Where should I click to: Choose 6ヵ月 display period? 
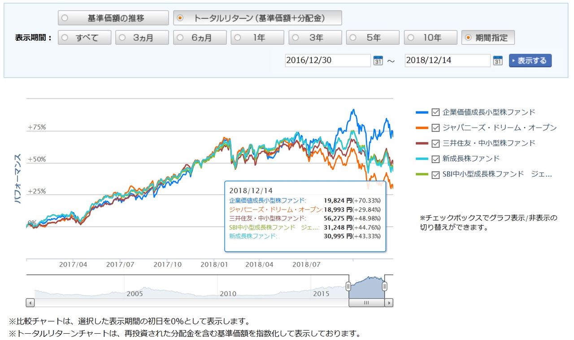click(200, 38)
